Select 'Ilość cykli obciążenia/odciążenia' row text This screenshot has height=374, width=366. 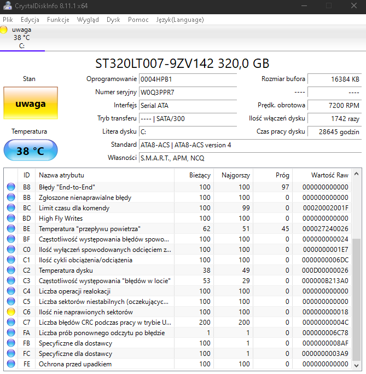(85, 260)
